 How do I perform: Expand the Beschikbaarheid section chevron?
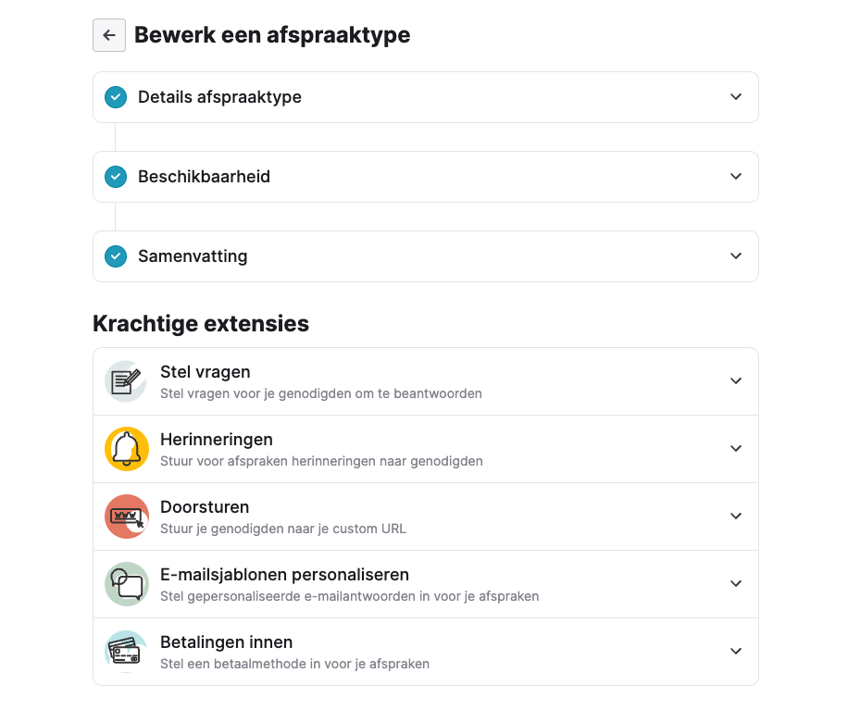coord(735,176)
